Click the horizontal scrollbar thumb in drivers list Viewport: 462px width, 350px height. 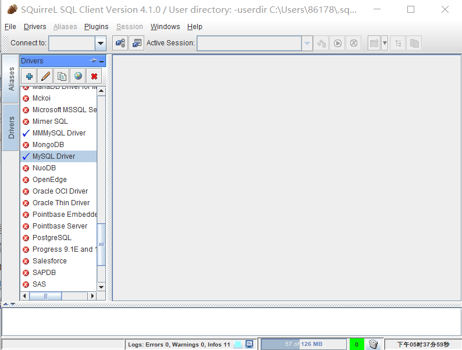[x=45, y=296]
